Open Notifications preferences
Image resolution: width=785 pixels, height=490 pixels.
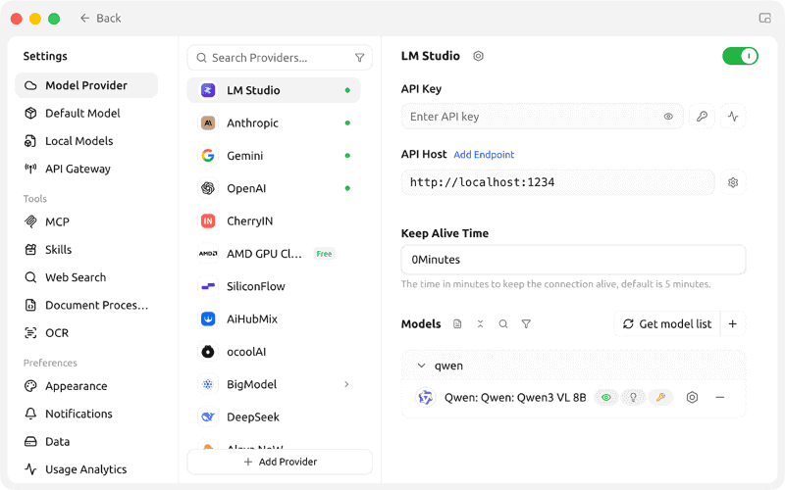tap(86, 414)
